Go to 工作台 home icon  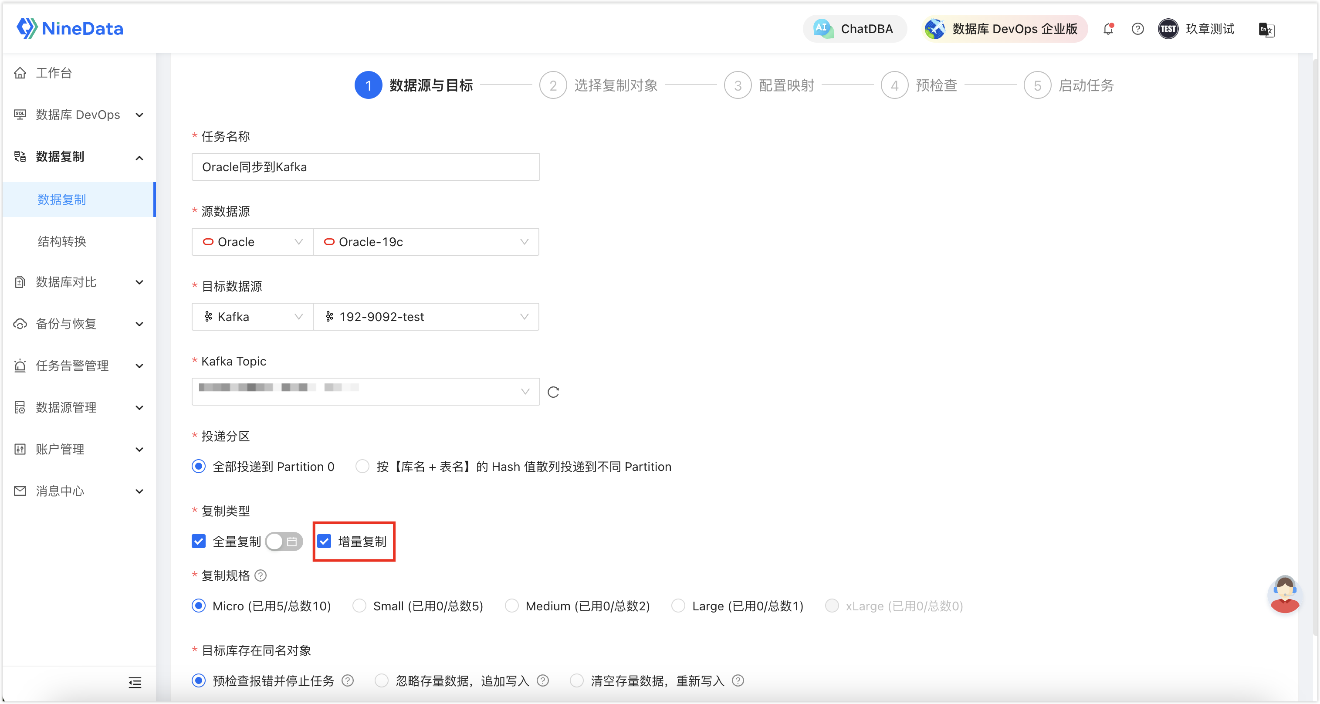(20, 73)
